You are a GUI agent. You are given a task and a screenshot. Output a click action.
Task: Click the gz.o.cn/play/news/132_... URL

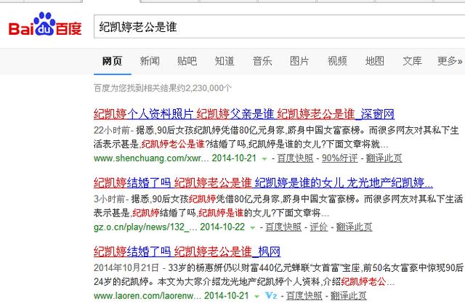pyautogui.click(x=145, y=227)
